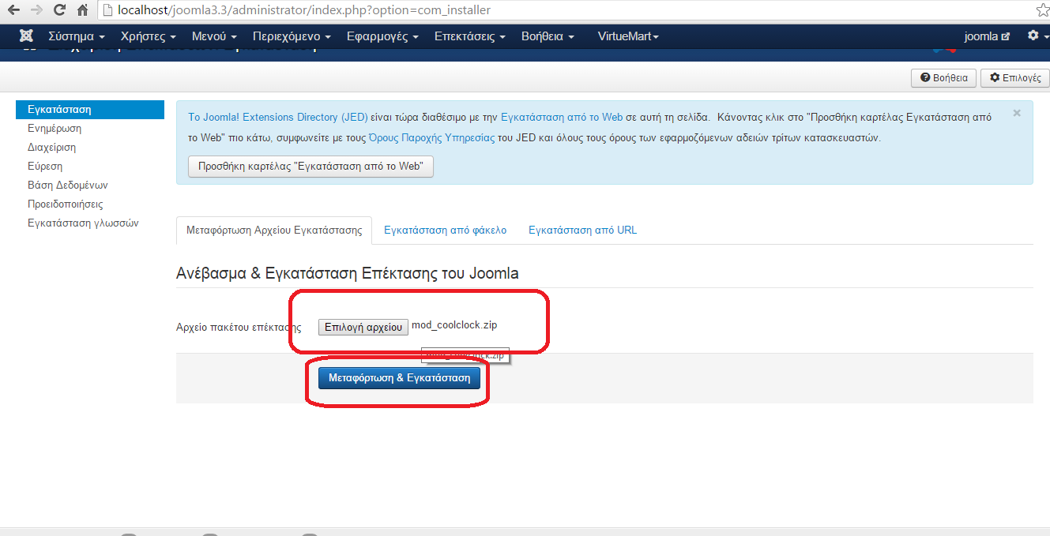Viewport: 1050px width, 536px height.
Task: Switch to the Εγκατάσταση από φάκελο tab
Action: pyautogui.click(x=446, y=231)
